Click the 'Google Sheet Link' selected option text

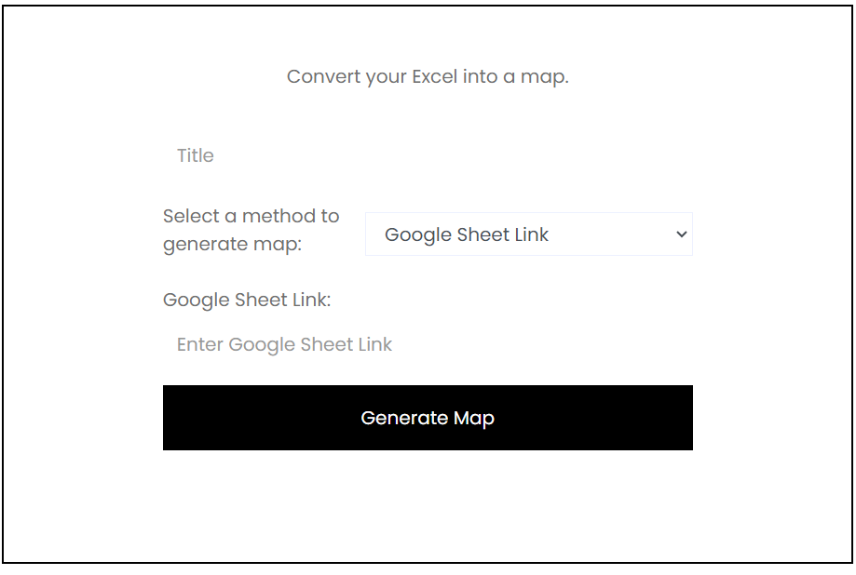pyautogui.click(x=467, y=234)
